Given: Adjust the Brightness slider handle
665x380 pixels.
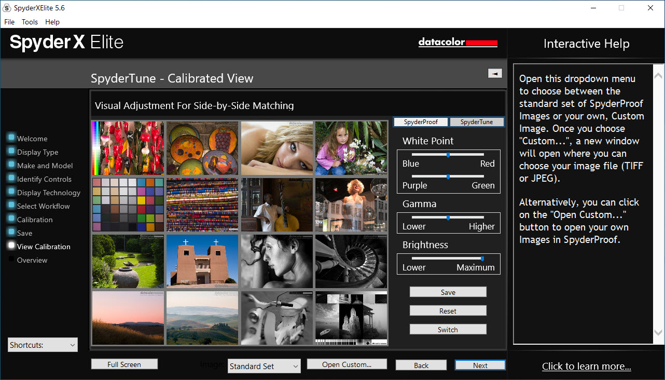Looking at the screenshot, I should pos(482,258).
